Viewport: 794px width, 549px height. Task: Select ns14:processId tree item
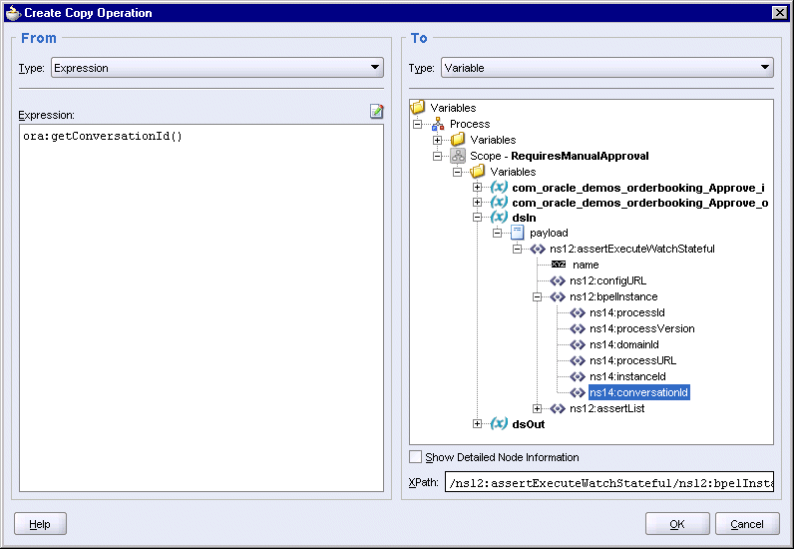click(x=627, y=312)
